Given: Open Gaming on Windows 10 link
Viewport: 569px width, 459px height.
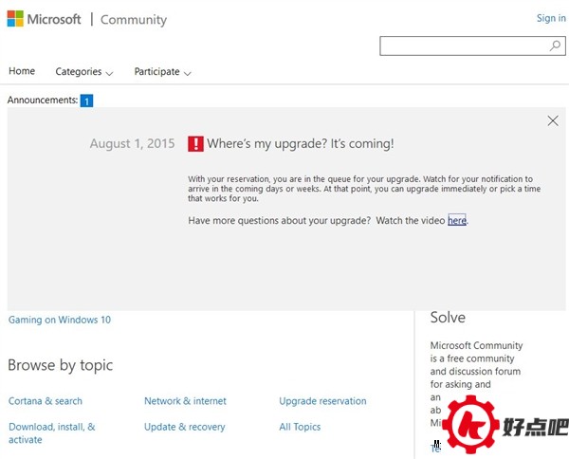Looking at the screenshot, I should 60,321.
